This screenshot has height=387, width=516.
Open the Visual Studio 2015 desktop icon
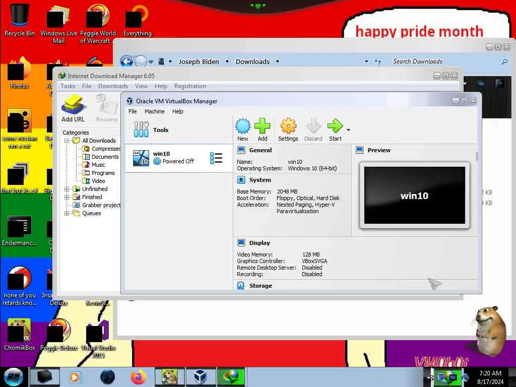click(x=98, y=339)
